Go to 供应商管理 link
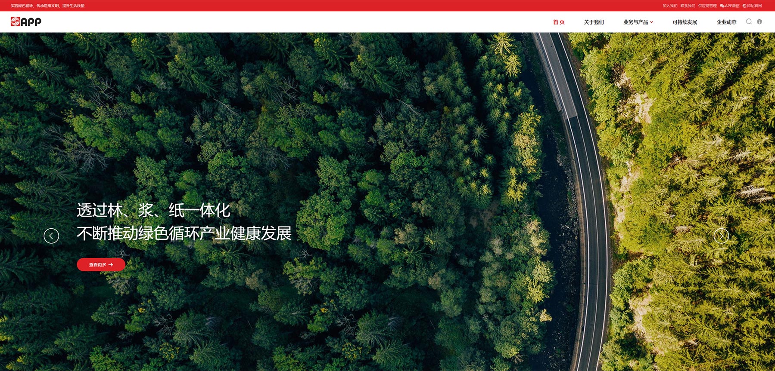Viewport: 775px width, 371px height. [707, 6]
